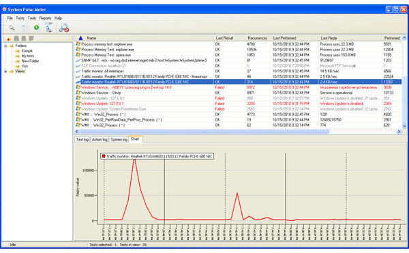Sort by the Last Result column header

click(x=229, y=38)
